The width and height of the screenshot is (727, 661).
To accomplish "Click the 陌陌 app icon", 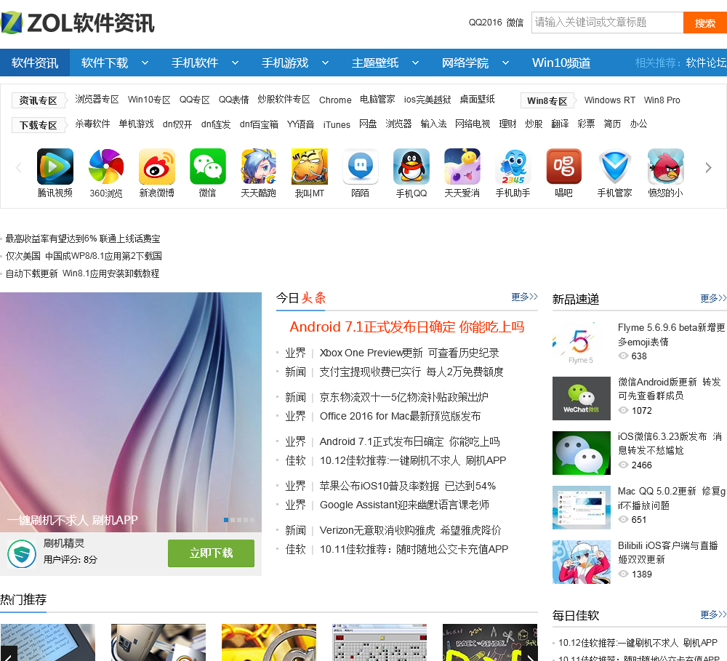I will [x=361, y=167].
